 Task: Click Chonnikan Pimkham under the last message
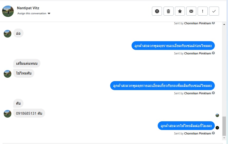tap(198, 134)
